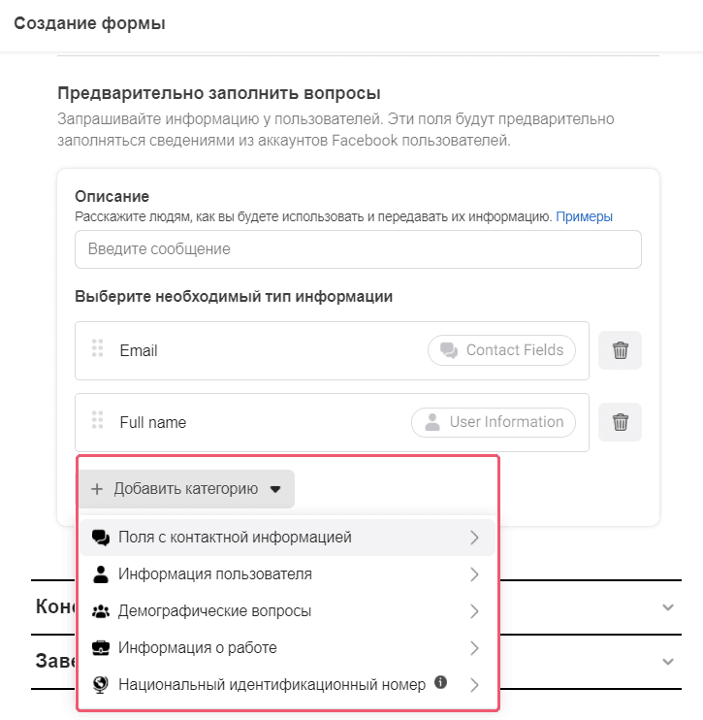
Task: Expand the collapsed section starting with Зав
Action: click(668, 661)
